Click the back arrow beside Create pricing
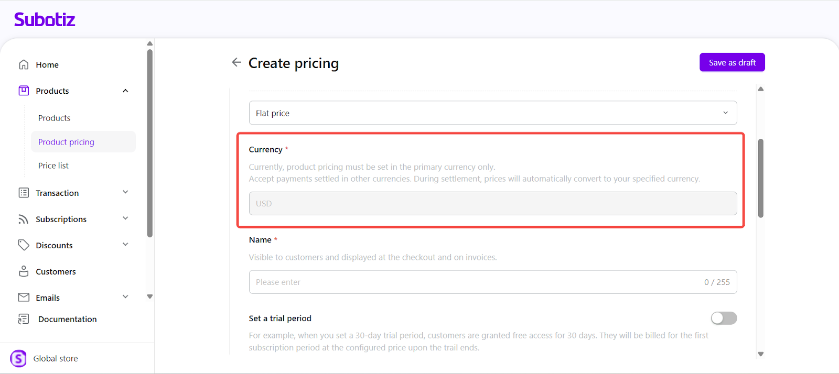839x374 pixels. (x=236, y=62)
